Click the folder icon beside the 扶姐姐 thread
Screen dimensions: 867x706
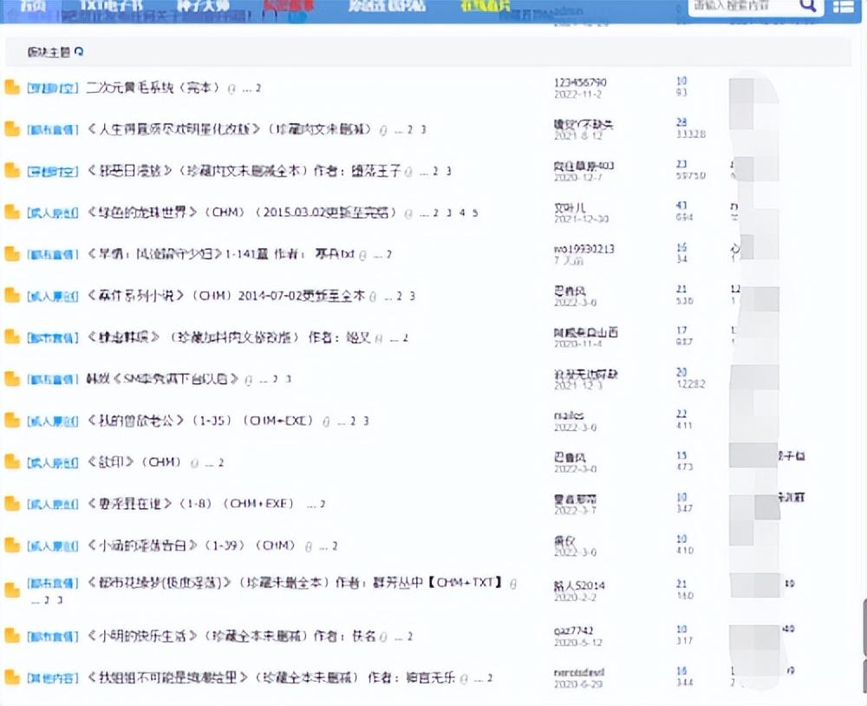[x=12, y=677]
